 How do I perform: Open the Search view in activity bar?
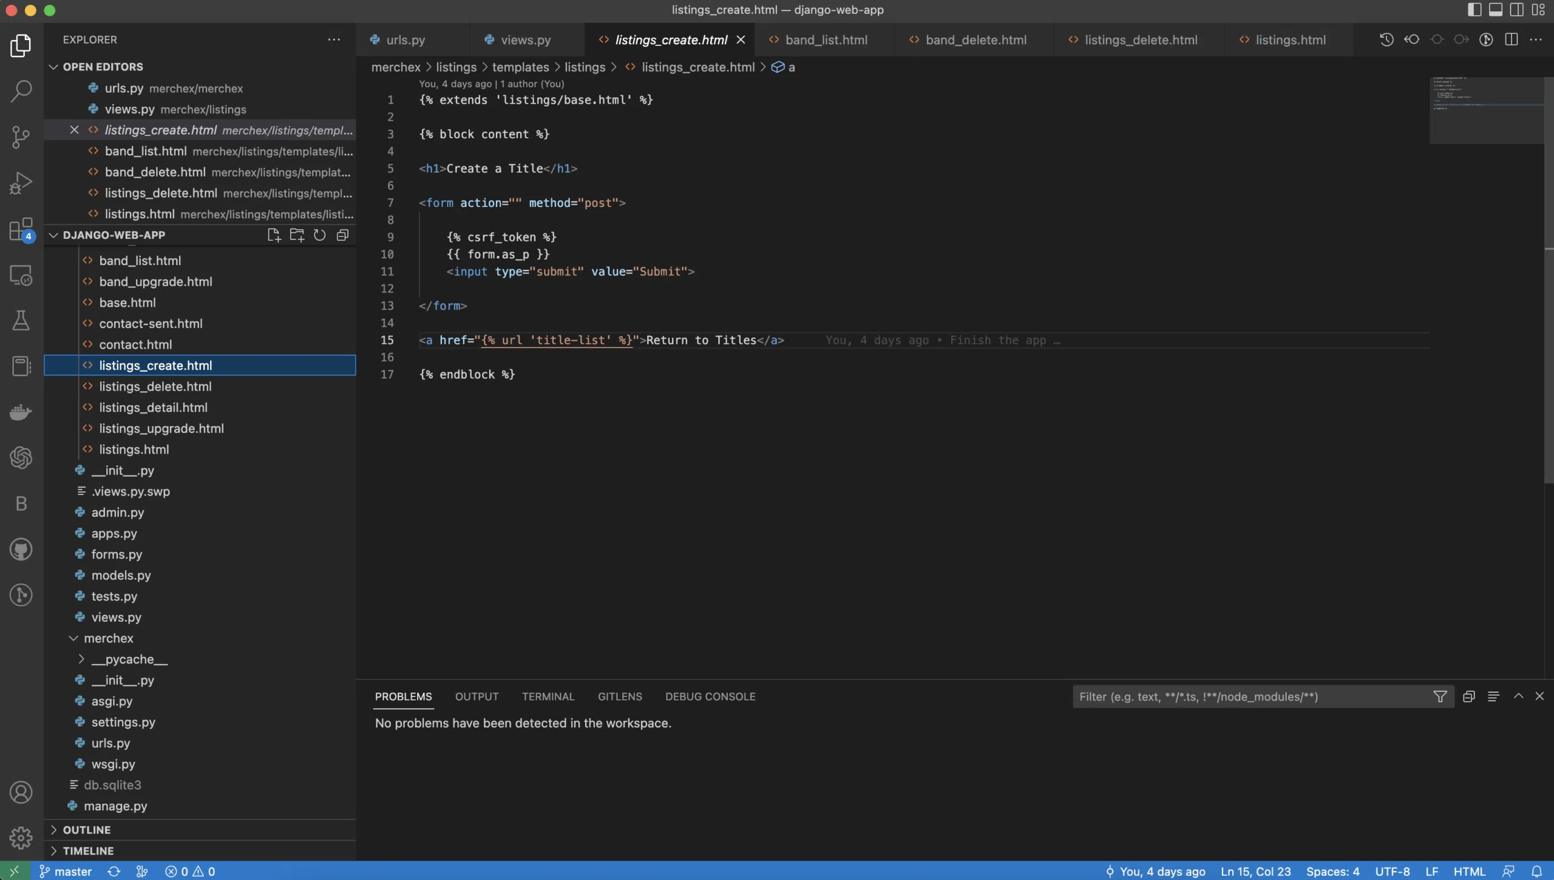(21, 92)
